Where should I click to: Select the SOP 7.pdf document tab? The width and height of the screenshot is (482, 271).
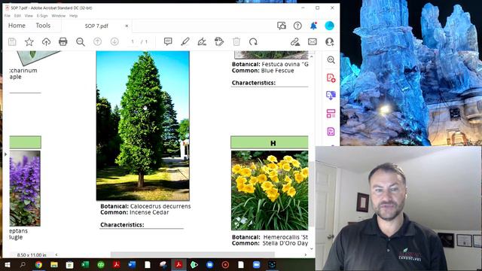(96, 26)
